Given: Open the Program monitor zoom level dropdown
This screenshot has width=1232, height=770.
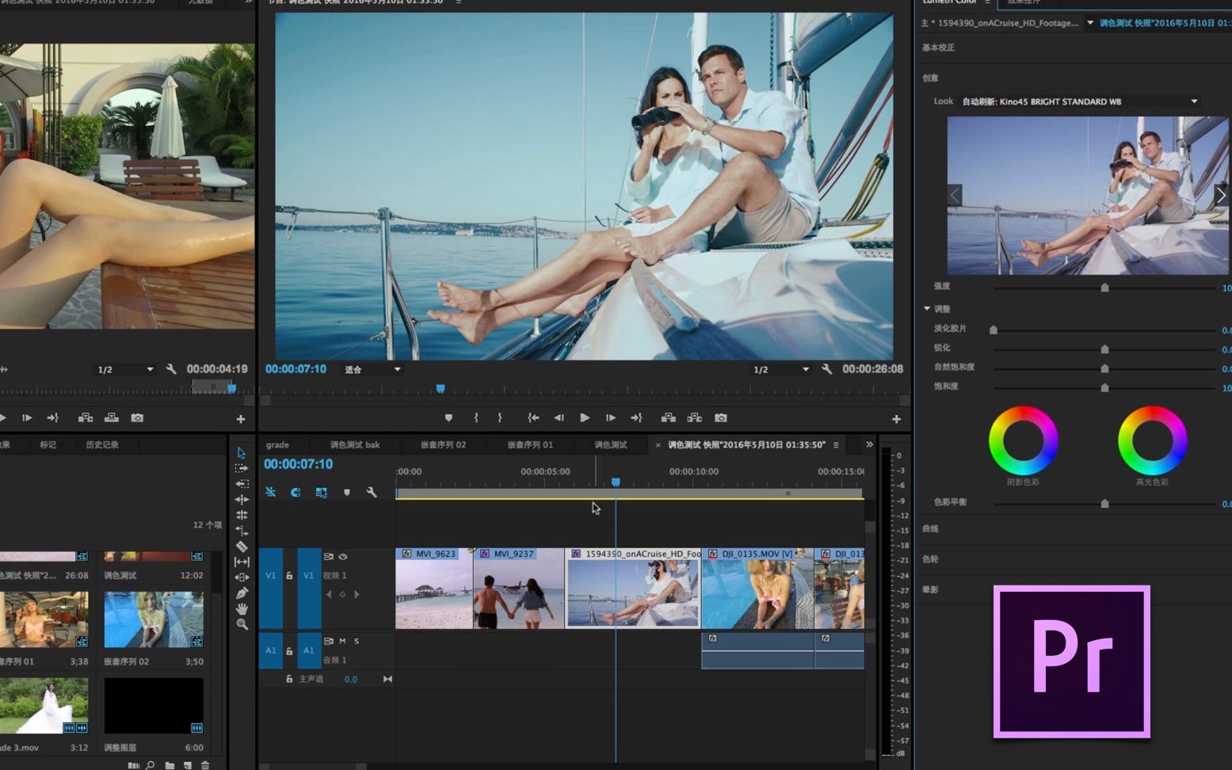Looking at the screenshot, I should coord(372,370).
